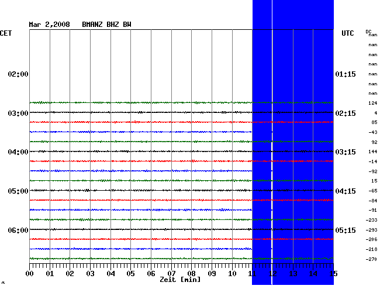Click the 02:00 CET time label

(x=18, y=74)
